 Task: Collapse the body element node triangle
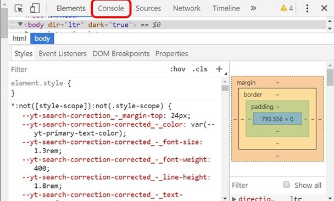coord(20,24)
